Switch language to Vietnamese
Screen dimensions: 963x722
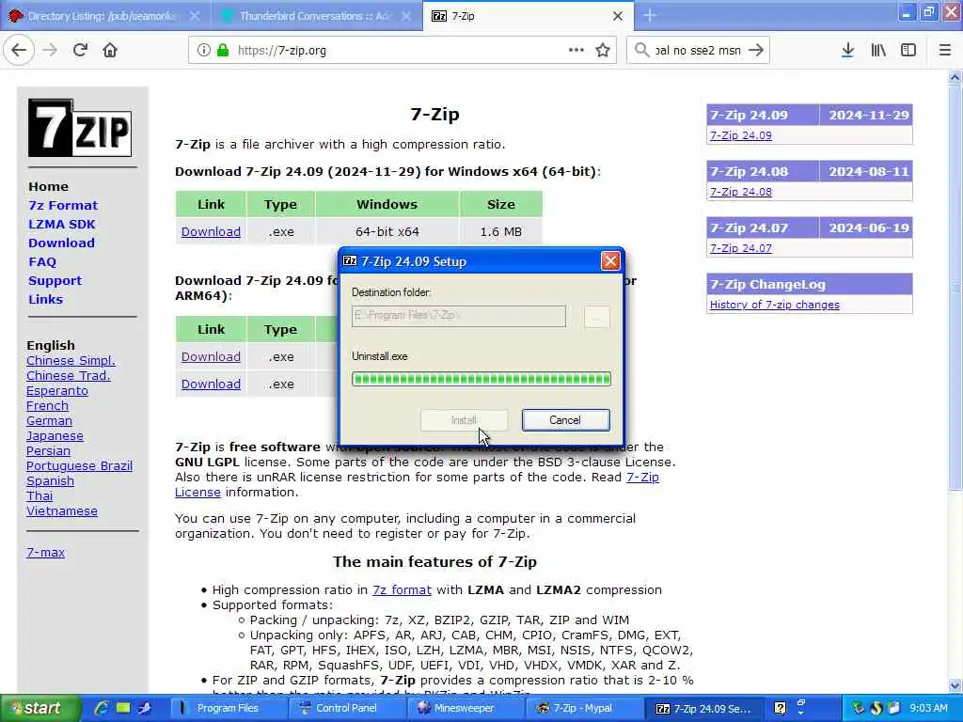tap(61, 510)
